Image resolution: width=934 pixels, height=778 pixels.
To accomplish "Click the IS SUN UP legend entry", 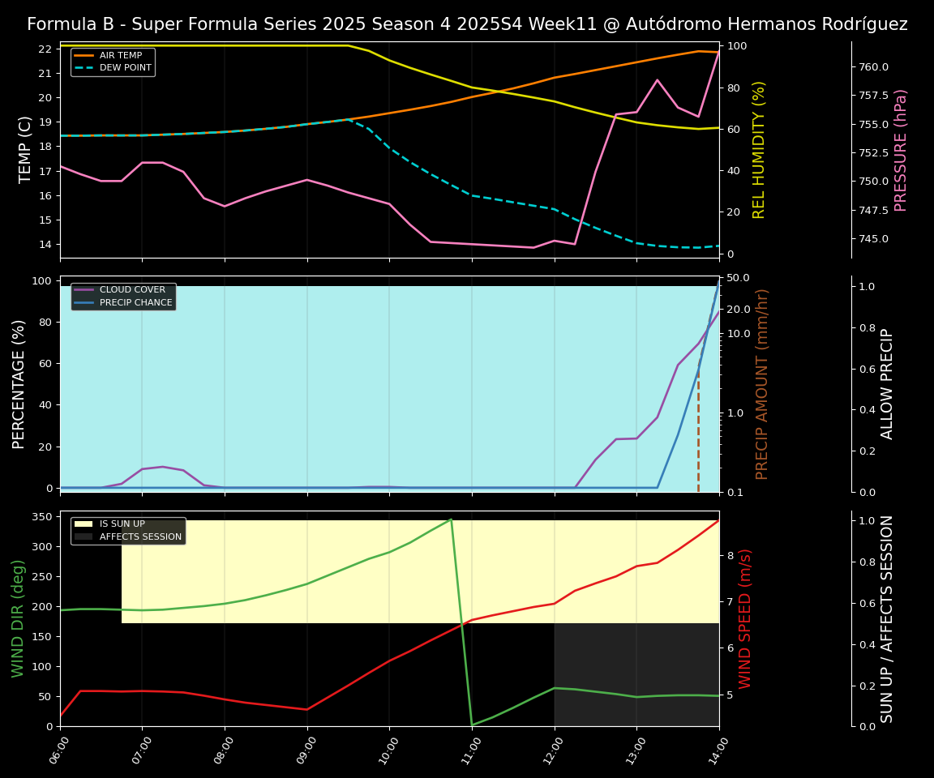I will point(109,524).
